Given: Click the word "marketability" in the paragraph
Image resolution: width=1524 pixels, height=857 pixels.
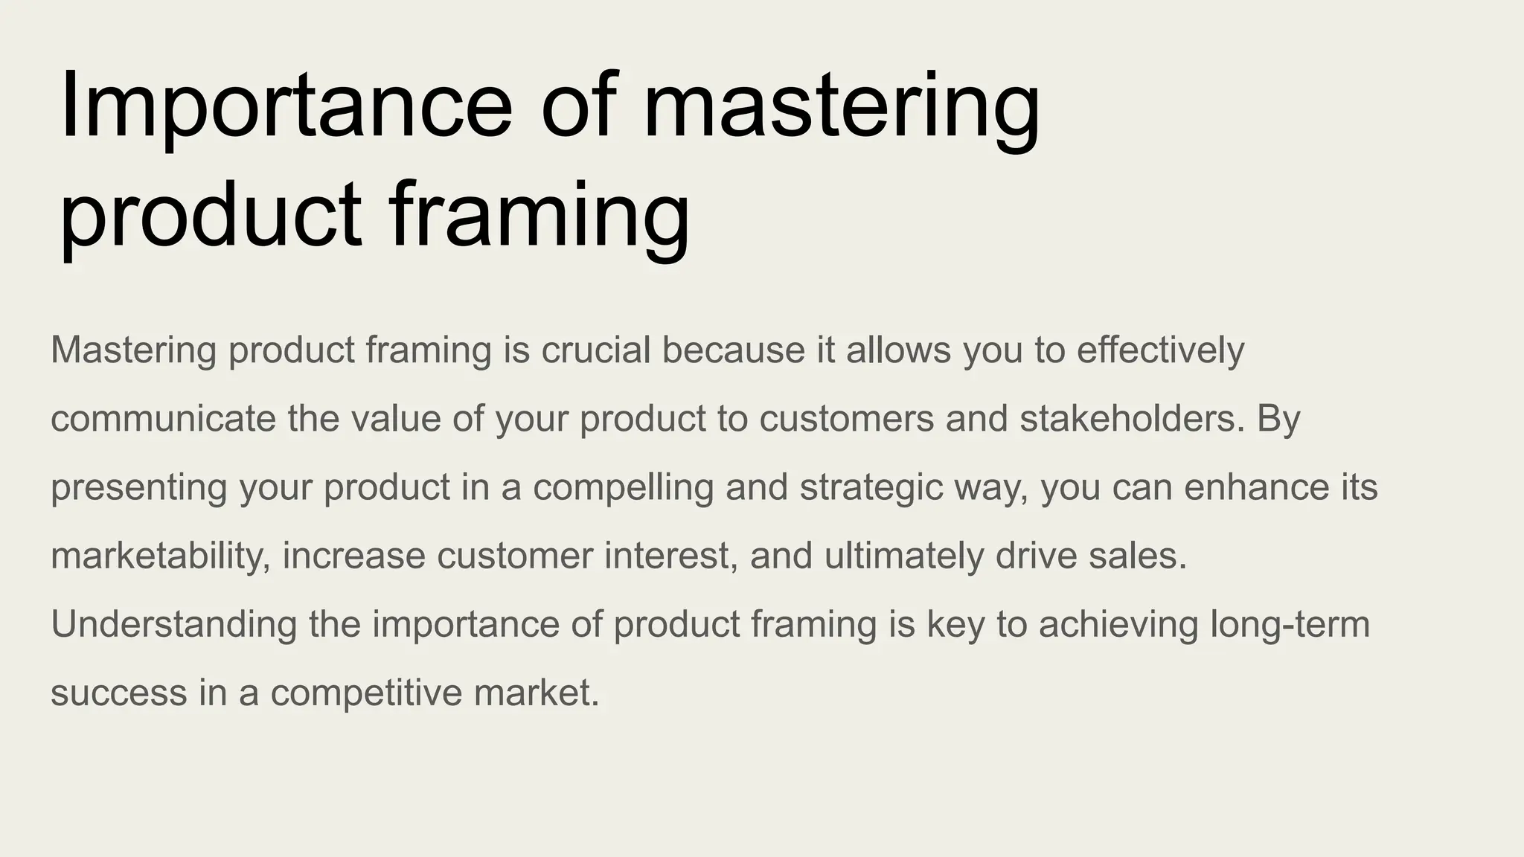Looking at the screenshot, I should [x=161, y=556].
